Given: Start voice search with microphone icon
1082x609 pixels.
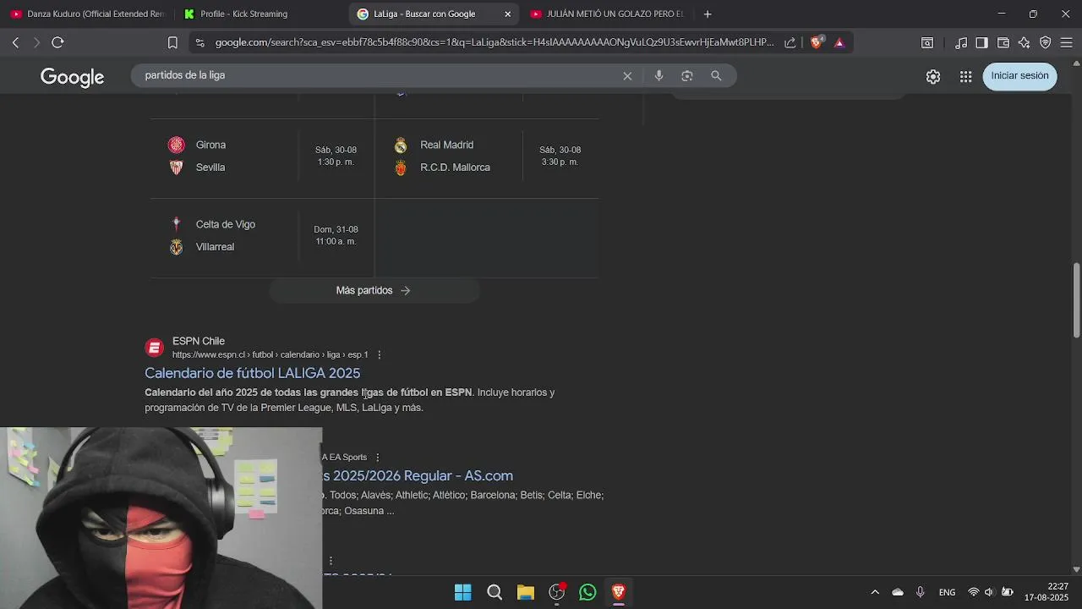Looking at the screenshot, I should pos(658,75).
